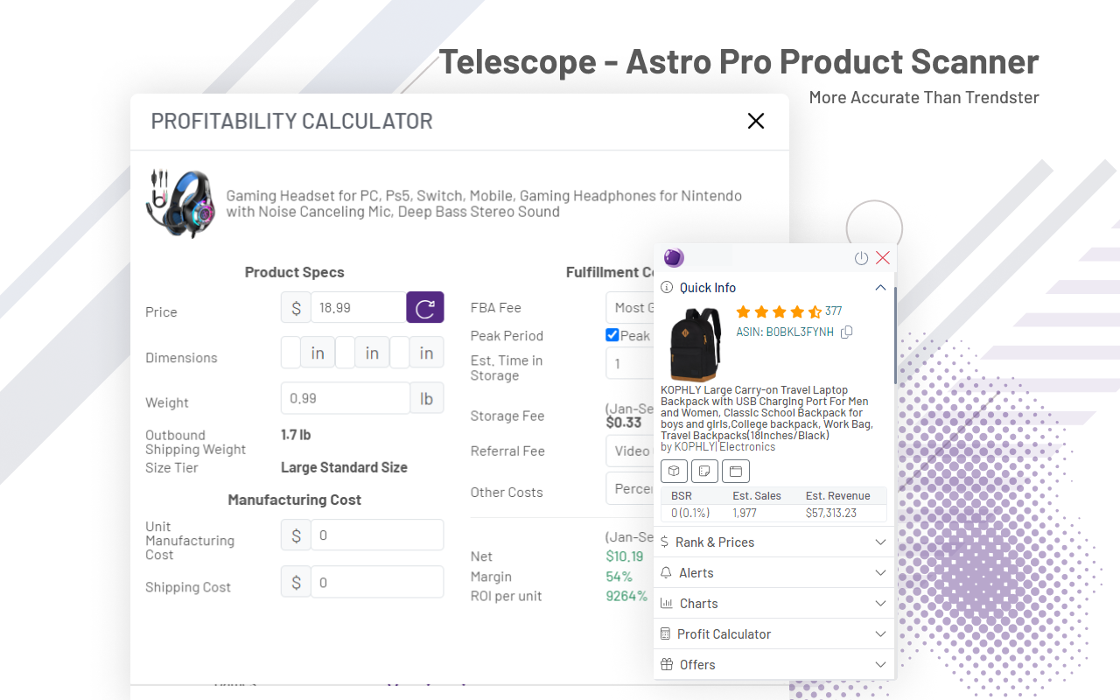
Task: Open the Referral Fee category dropdown
Action: click(630, 451)
